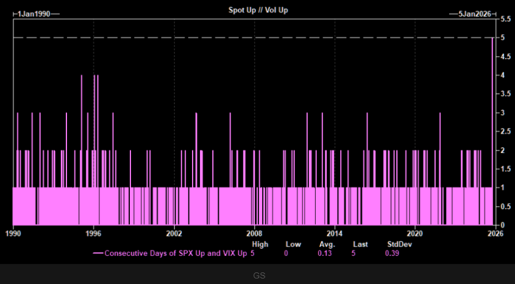The width and height of the screenshot is (515, 284).
Task: Click the 0.39 StdDev value
Action: point(392,253)
